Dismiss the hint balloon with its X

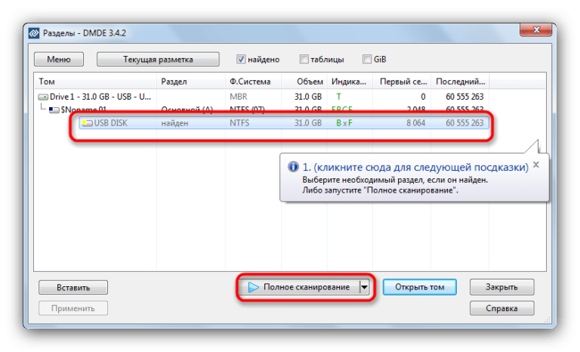pyautogui.click(x=536, y=165)
